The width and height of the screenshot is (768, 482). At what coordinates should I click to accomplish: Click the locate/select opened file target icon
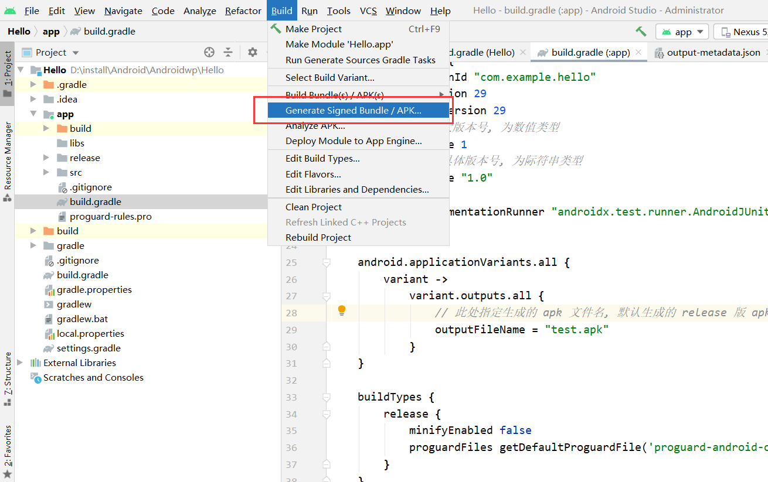click(x=209, y=52)
